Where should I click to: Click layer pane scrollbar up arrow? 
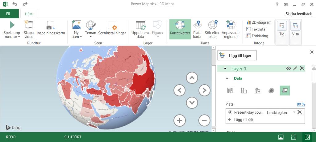[314, 67]
